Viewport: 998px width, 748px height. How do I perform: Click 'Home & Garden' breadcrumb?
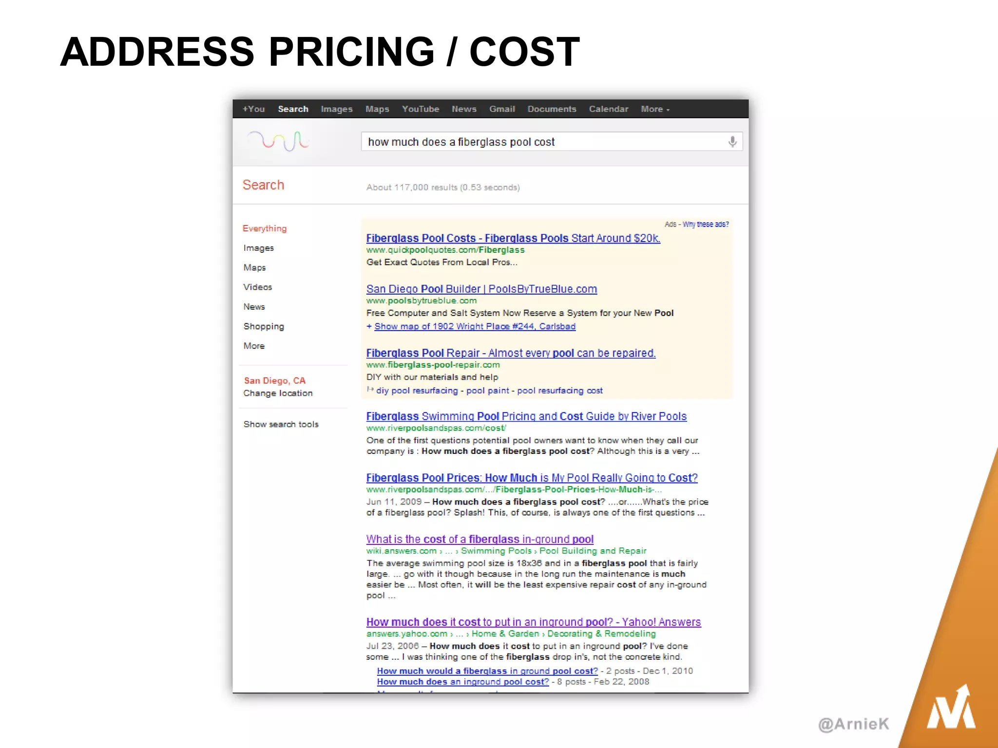point(505,634)
